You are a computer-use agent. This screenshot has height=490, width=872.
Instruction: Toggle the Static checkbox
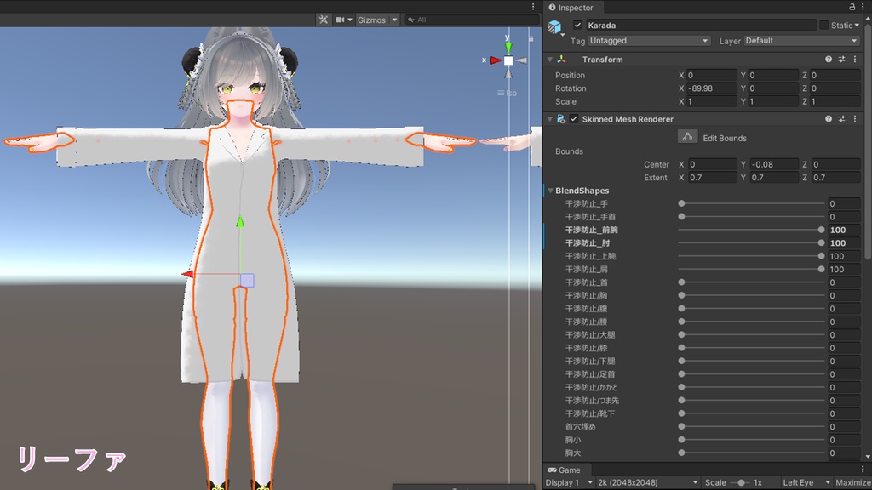(823, 25)
